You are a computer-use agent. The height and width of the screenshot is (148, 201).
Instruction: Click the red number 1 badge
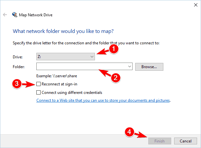pos(114,49)
